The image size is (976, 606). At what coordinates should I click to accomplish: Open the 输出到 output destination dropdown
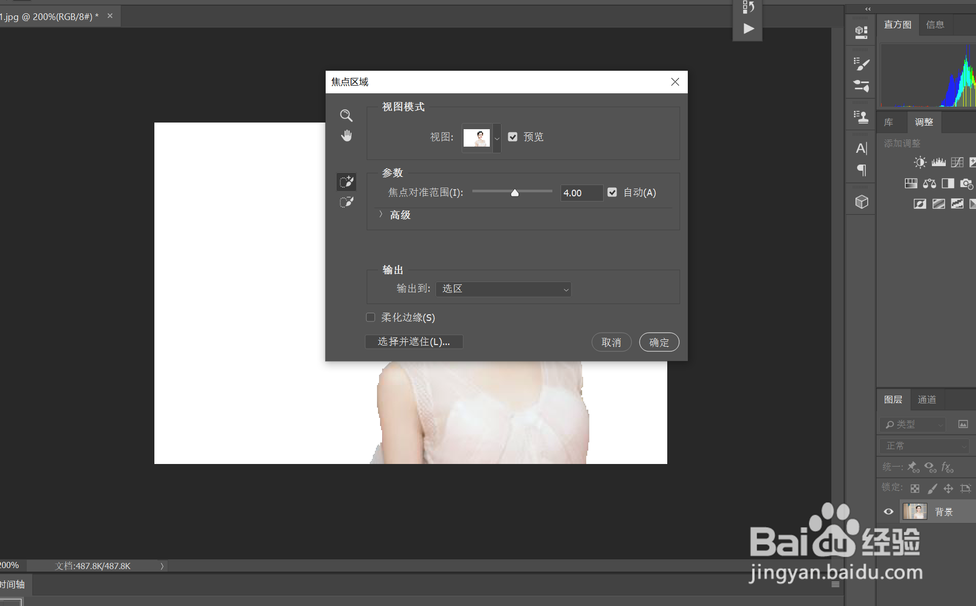point(503,289)
